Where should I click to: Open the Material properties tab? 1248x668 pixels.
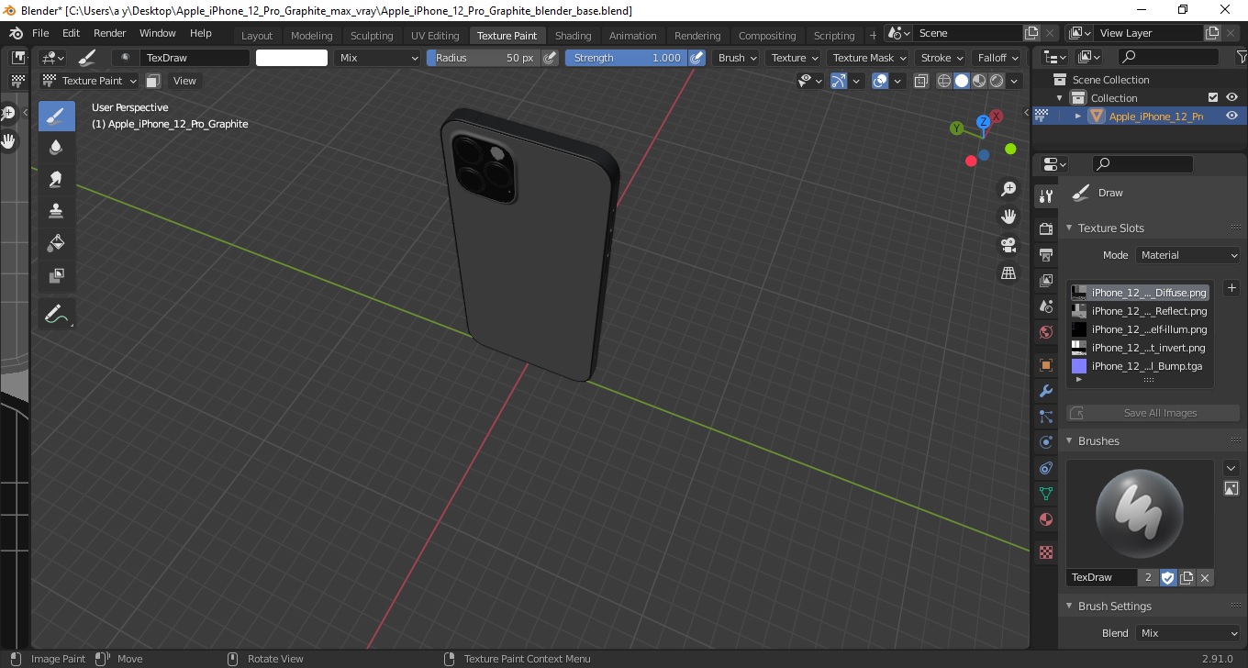point(1045,519)
